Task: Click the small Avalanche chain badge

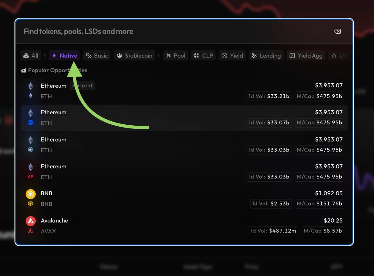Action: (x=30, y=231)
